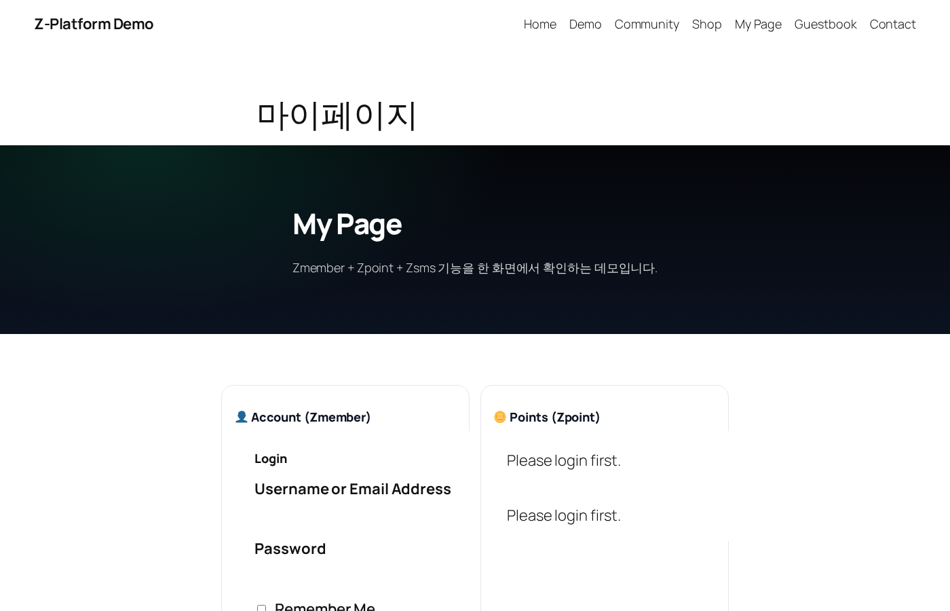Click the first Please login first message
This screenshot has height=611, width=950.
coord(563,460)
